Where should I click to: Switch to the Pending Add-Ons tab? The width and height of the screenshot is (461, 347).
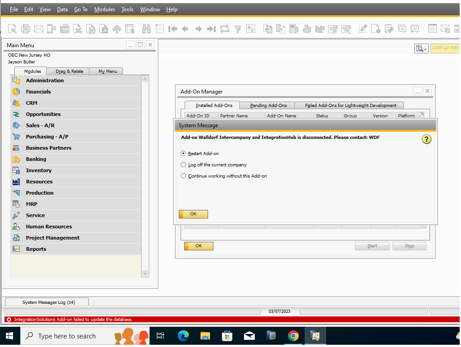click(x=268, y=105)
